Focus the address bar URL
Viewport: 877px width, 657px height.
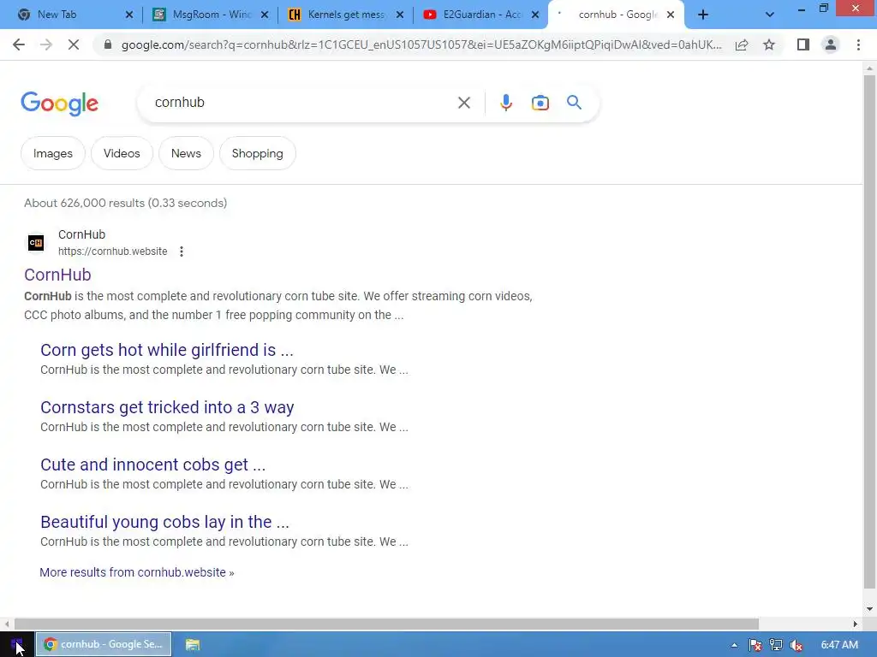click(421, 44)
